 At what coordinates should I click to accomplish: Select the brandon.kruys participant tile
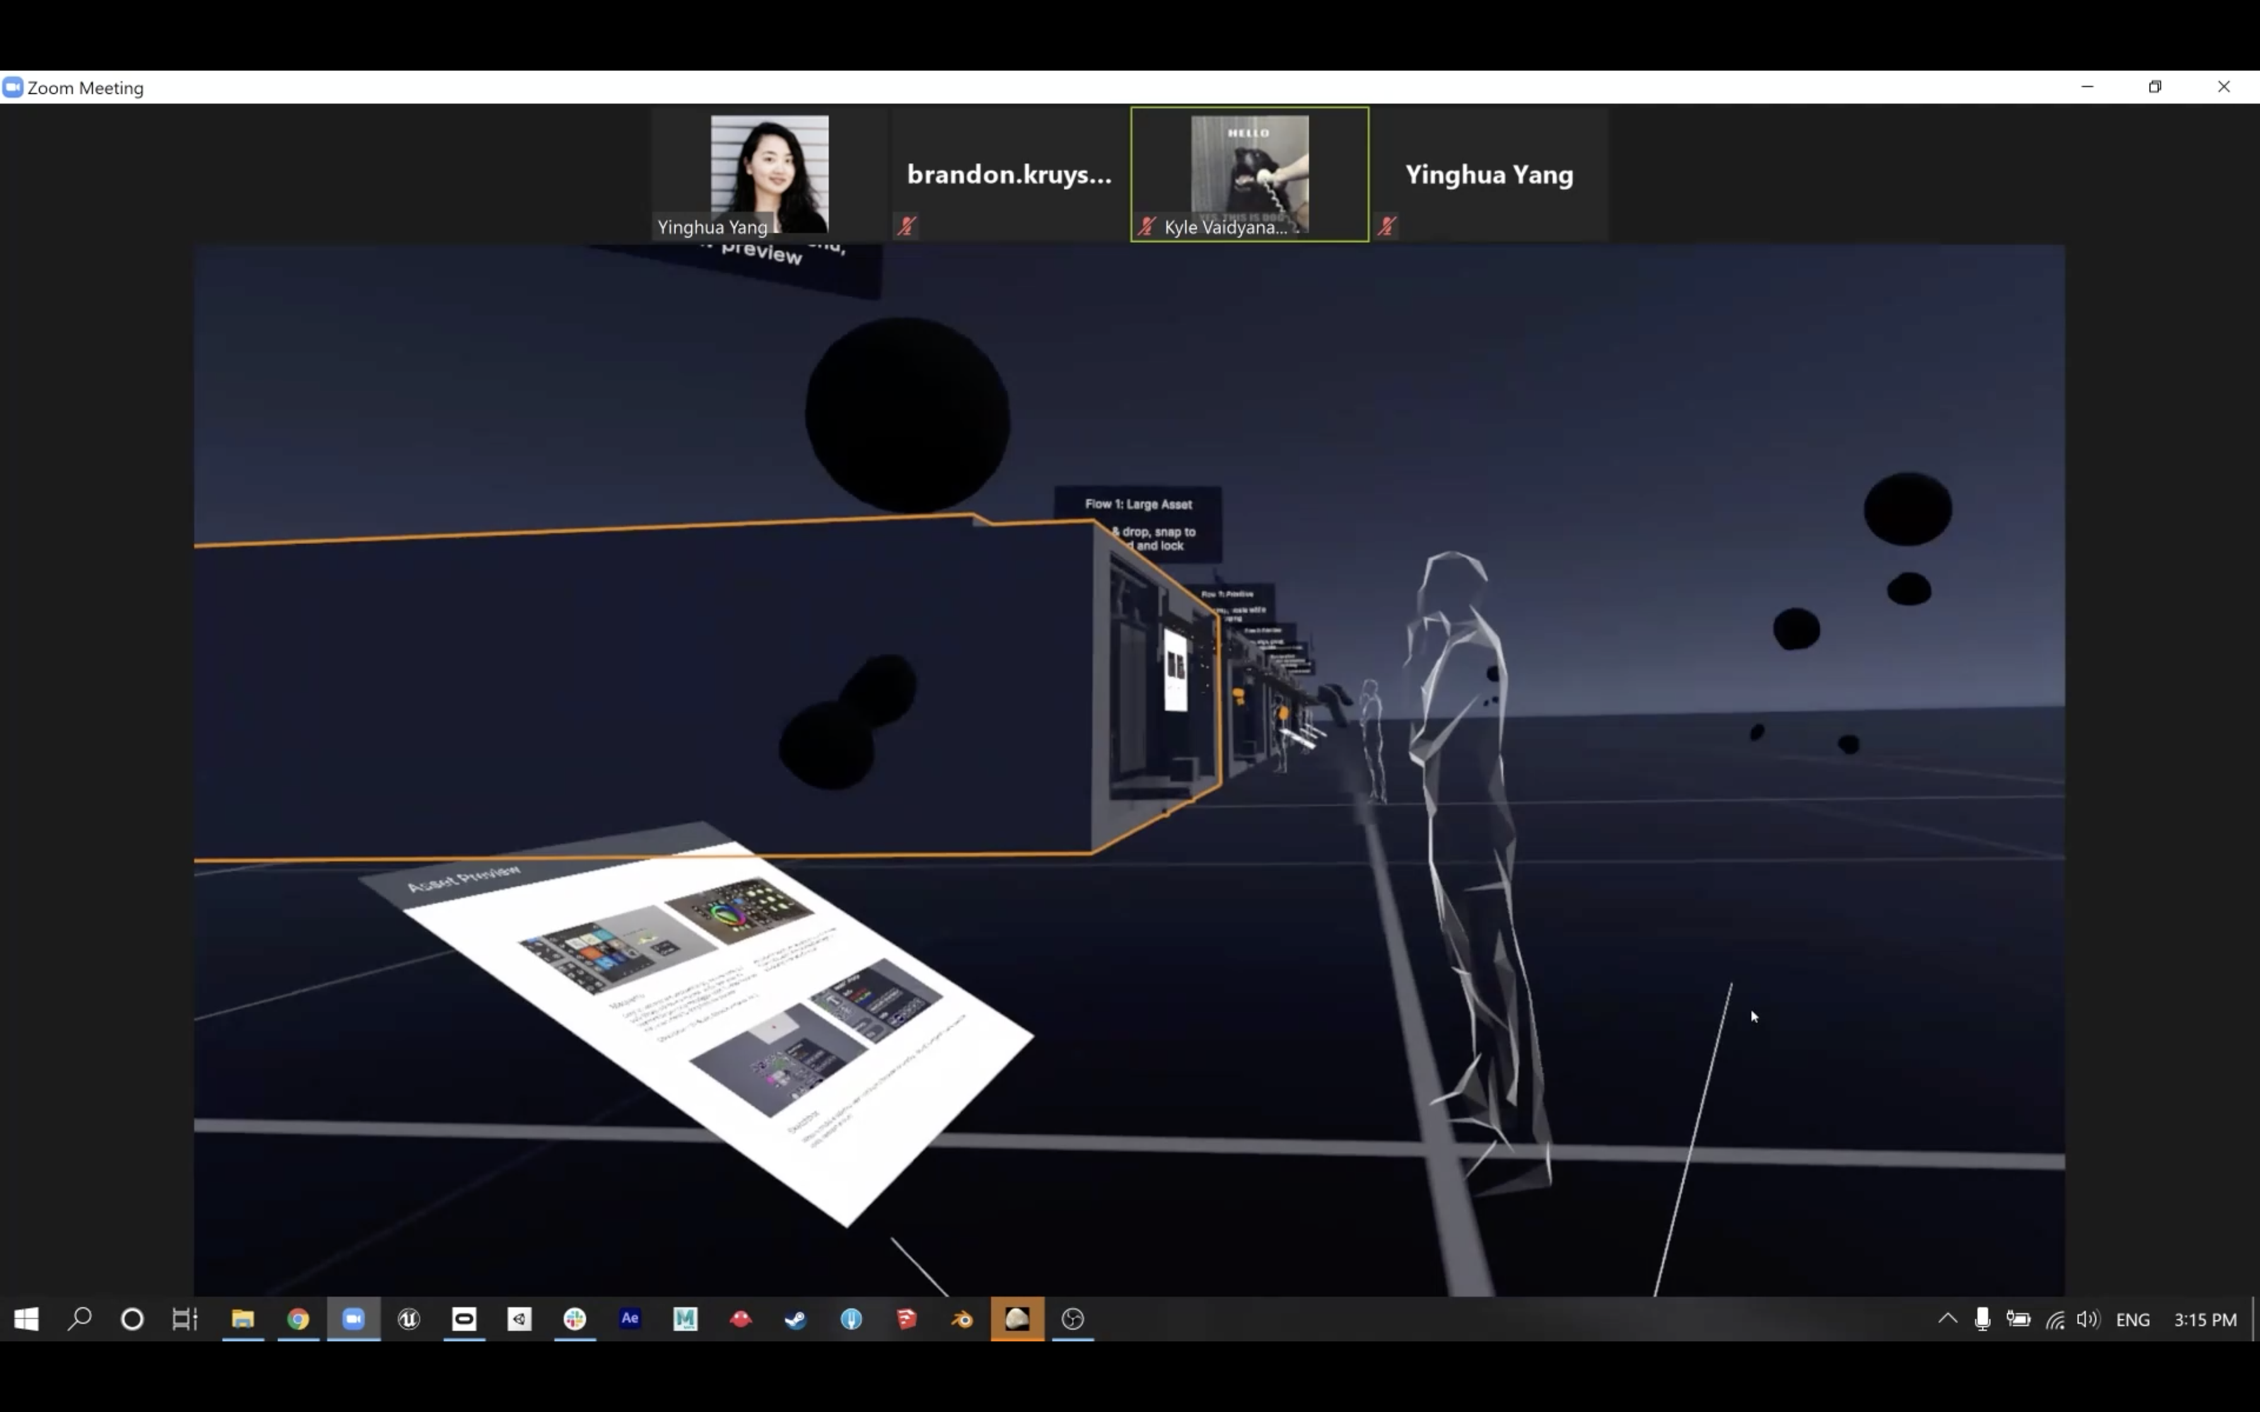(1010, 174)
